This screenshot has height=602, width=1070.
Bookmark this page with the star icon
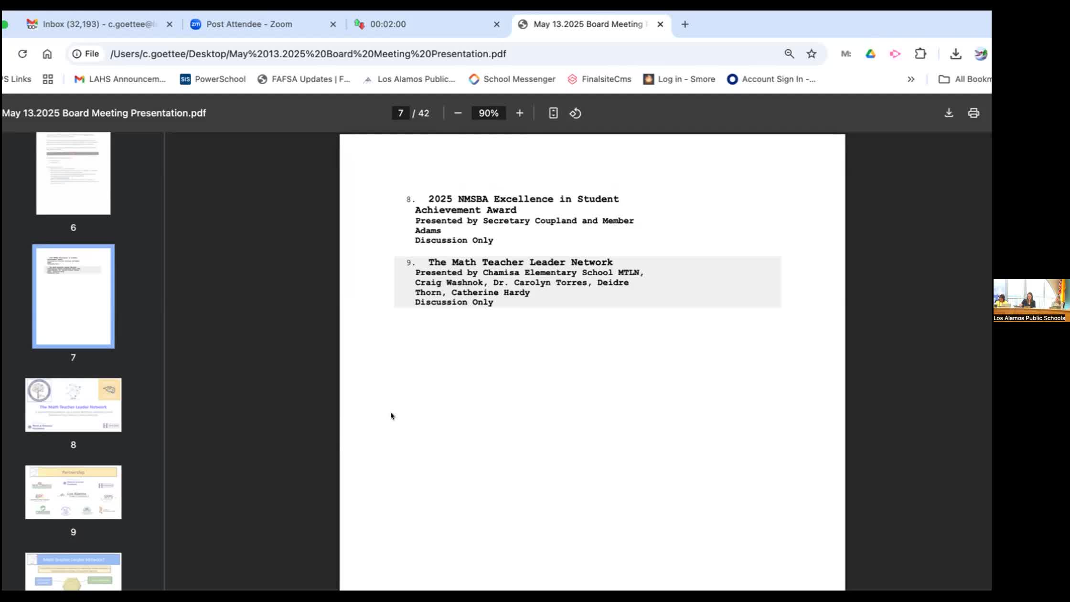click(x=812, y=54)
